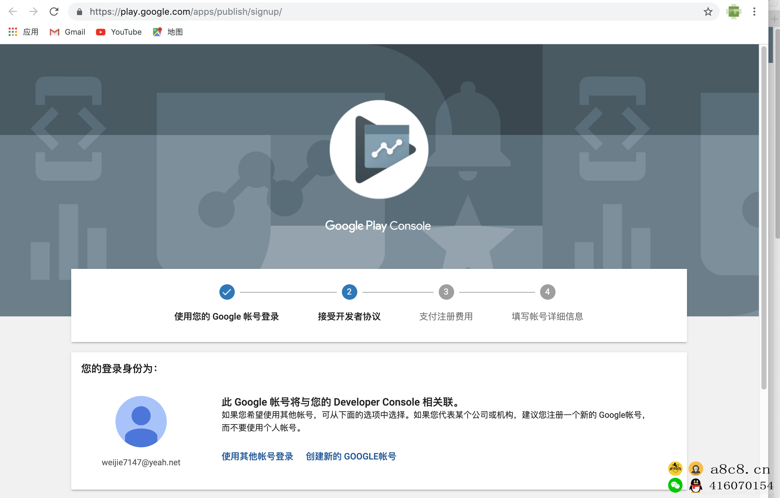Reload the current page
780x498 pixels.
point(54,12)
